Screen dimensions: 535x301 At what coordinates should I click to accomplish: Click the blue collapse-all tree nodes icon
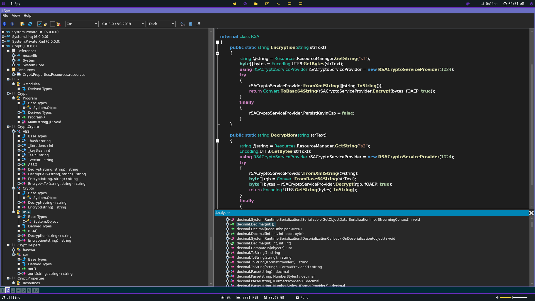[191, 24]
